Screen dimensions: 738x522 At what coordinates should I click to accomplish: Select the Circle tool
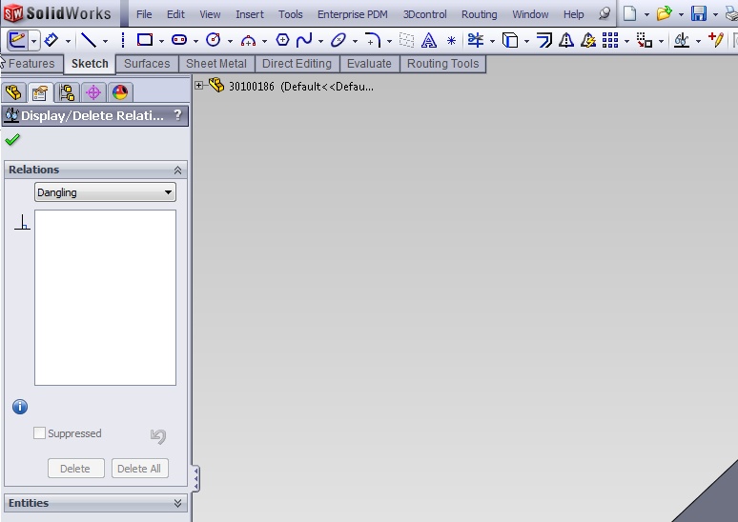[x=214, y=40]
